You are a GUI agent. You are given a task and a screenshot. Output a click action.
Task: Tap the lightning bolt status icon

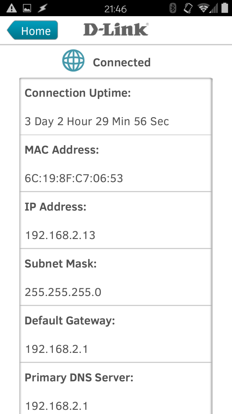pyautogui.click(x=42, y=8)
